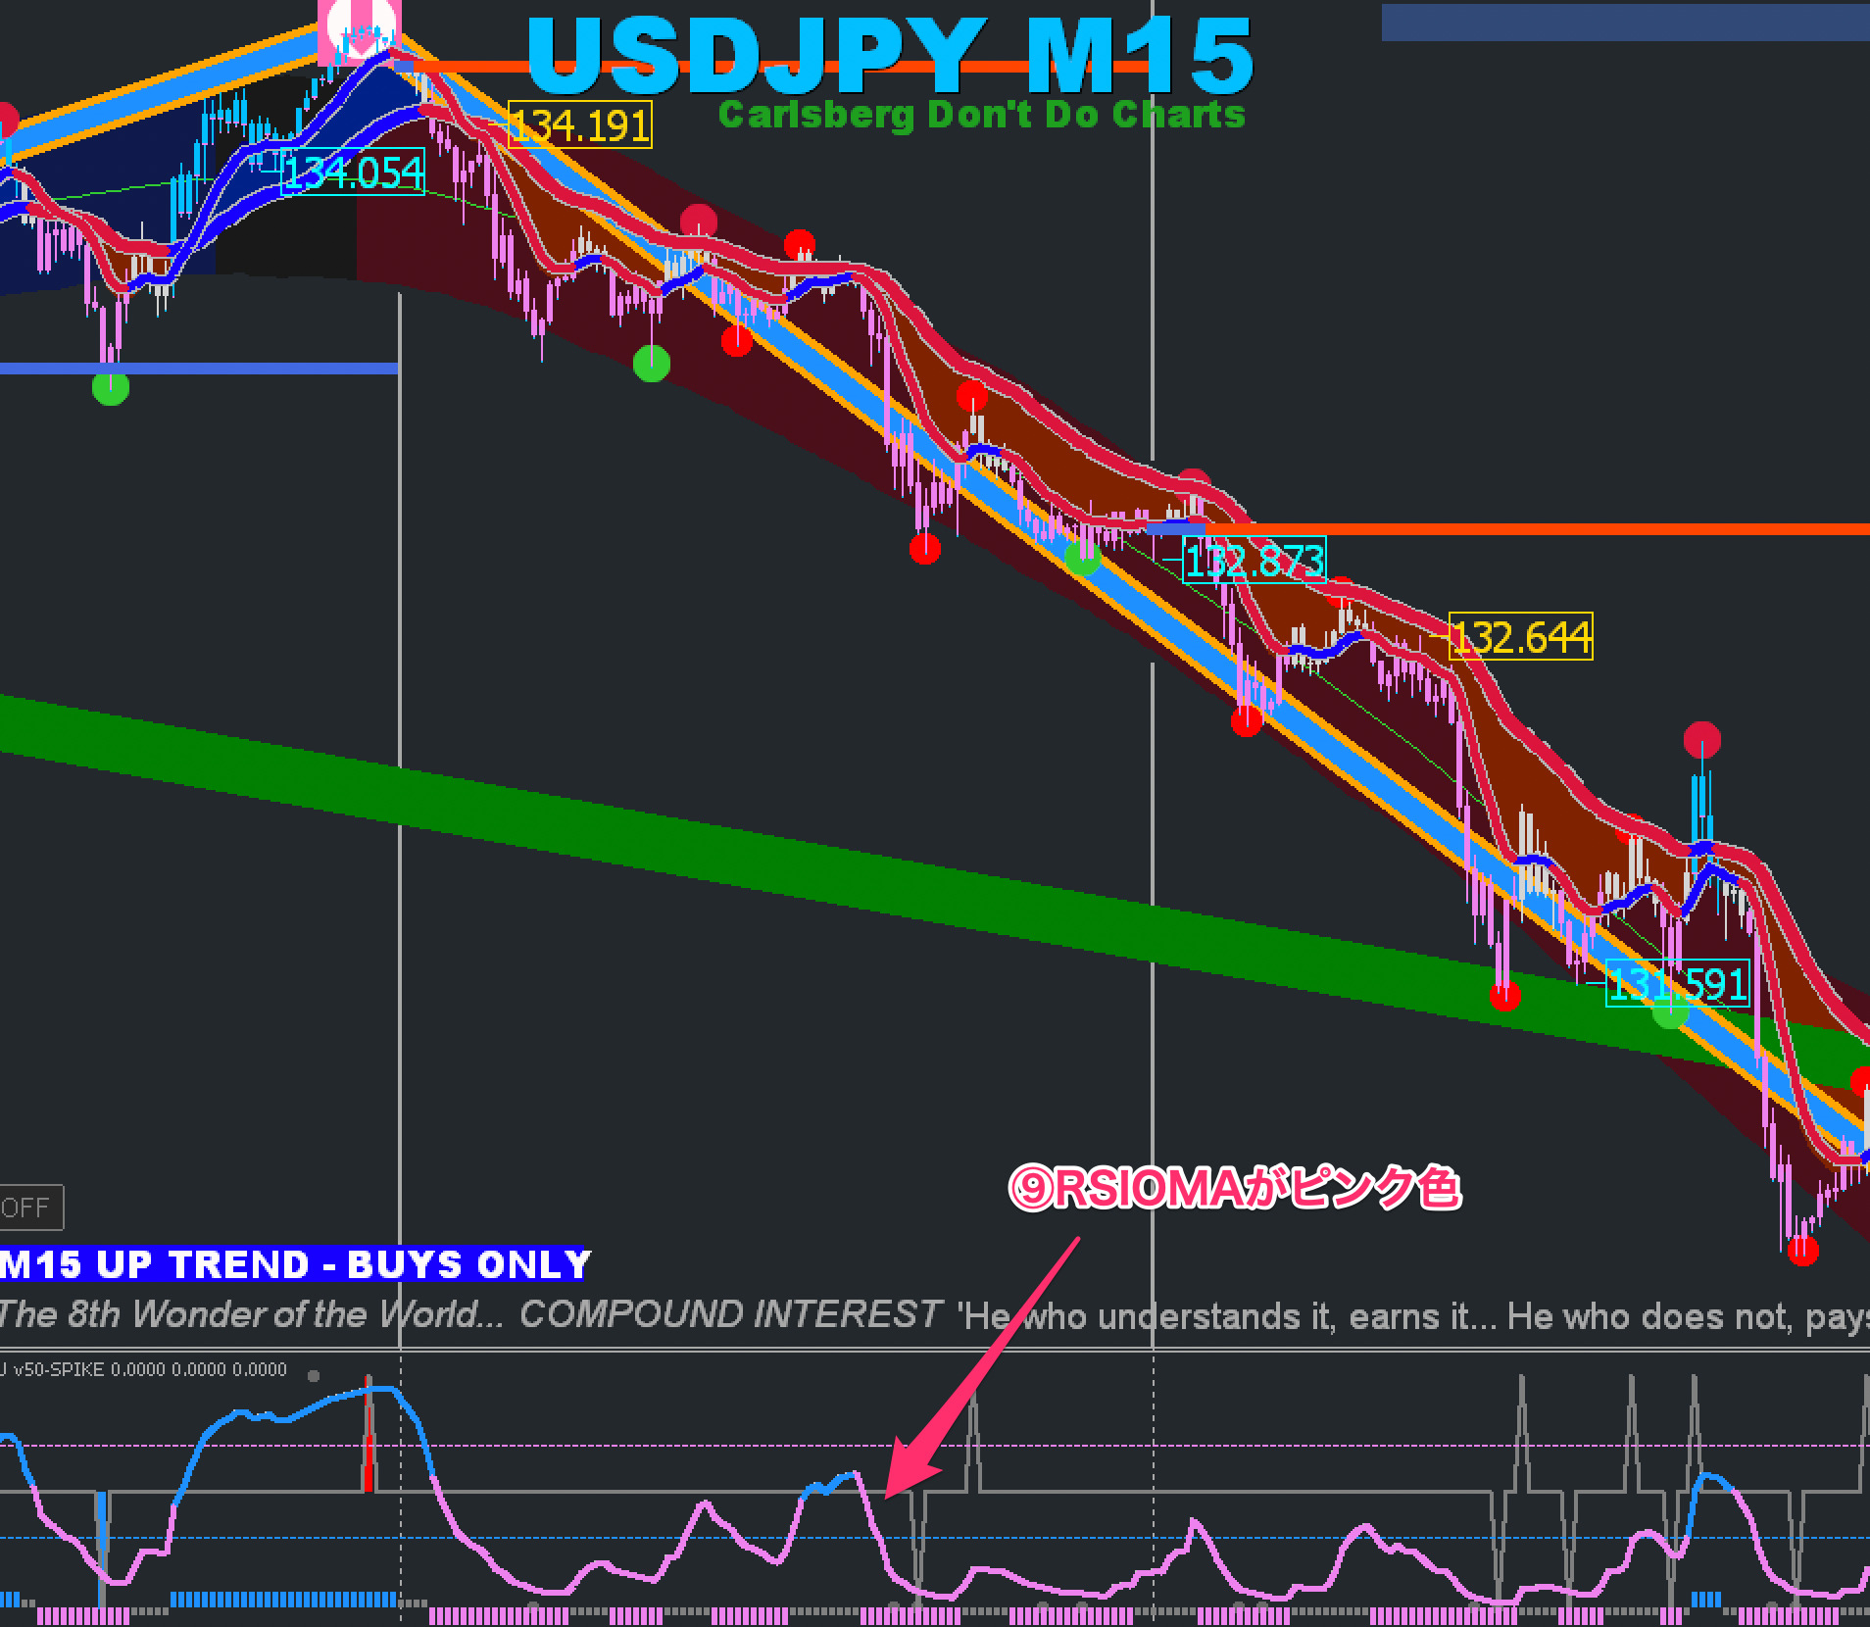Select the 131.591 cyan price label
1870x1627 pixels.
(x=1678, y=983)
